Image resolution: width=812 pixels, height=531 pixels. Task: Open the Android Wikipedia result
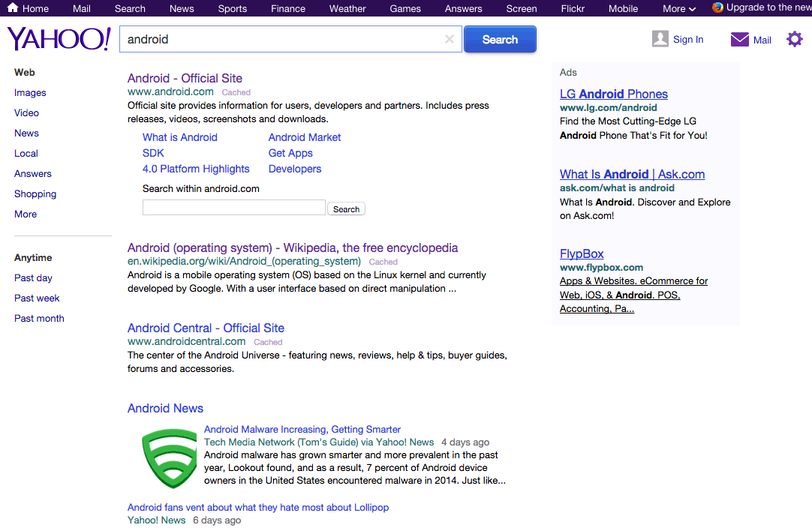(x=293, y=248)
